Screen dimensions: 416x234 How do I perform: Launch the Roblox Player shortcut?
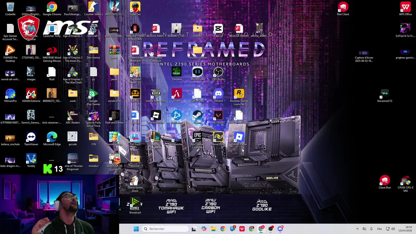(x=239, y=139)
